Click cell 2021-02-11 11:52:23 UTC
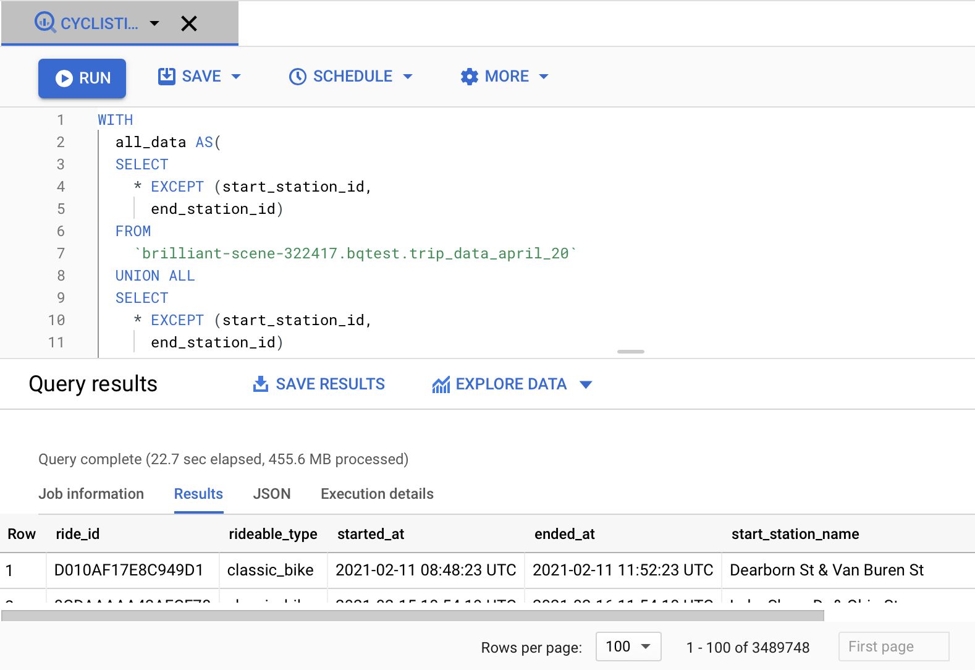This screenshot has height=670, width=975. click(623, 570)
